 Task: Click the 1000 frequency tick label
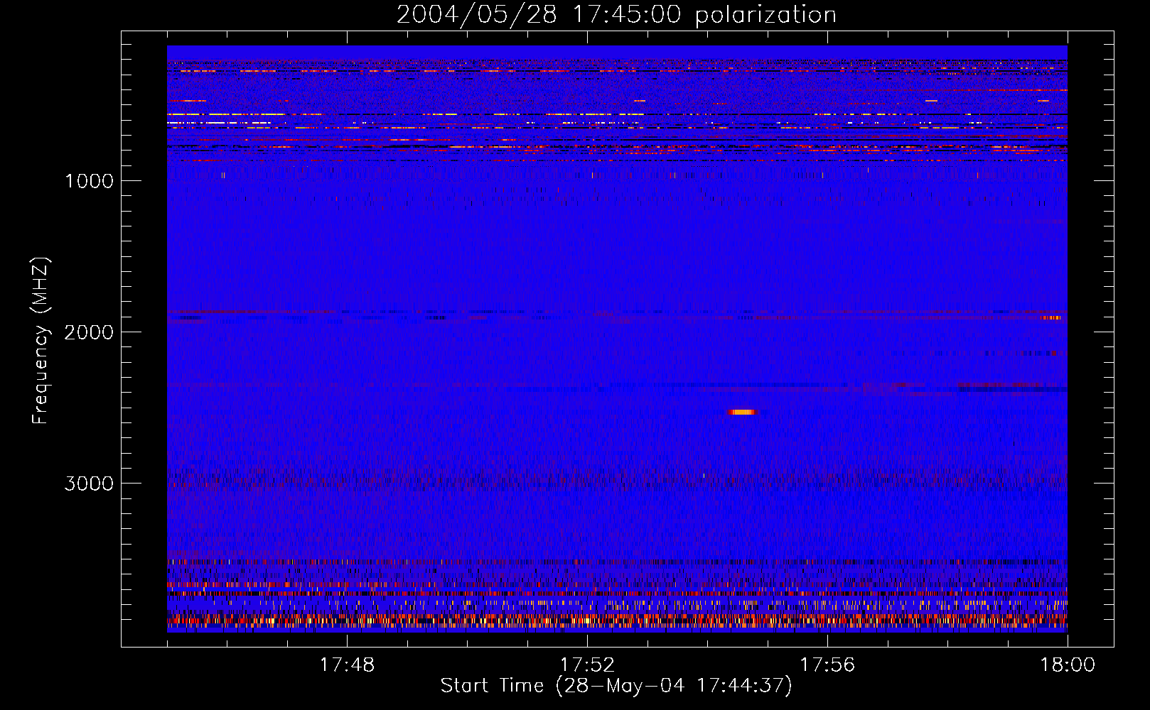coord(89,181)
